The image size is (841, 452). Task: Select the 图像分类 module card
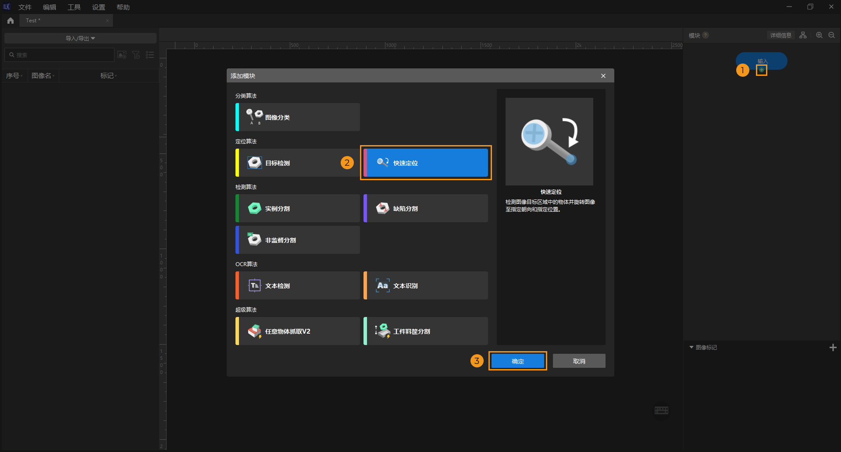(x=298, y=117)
